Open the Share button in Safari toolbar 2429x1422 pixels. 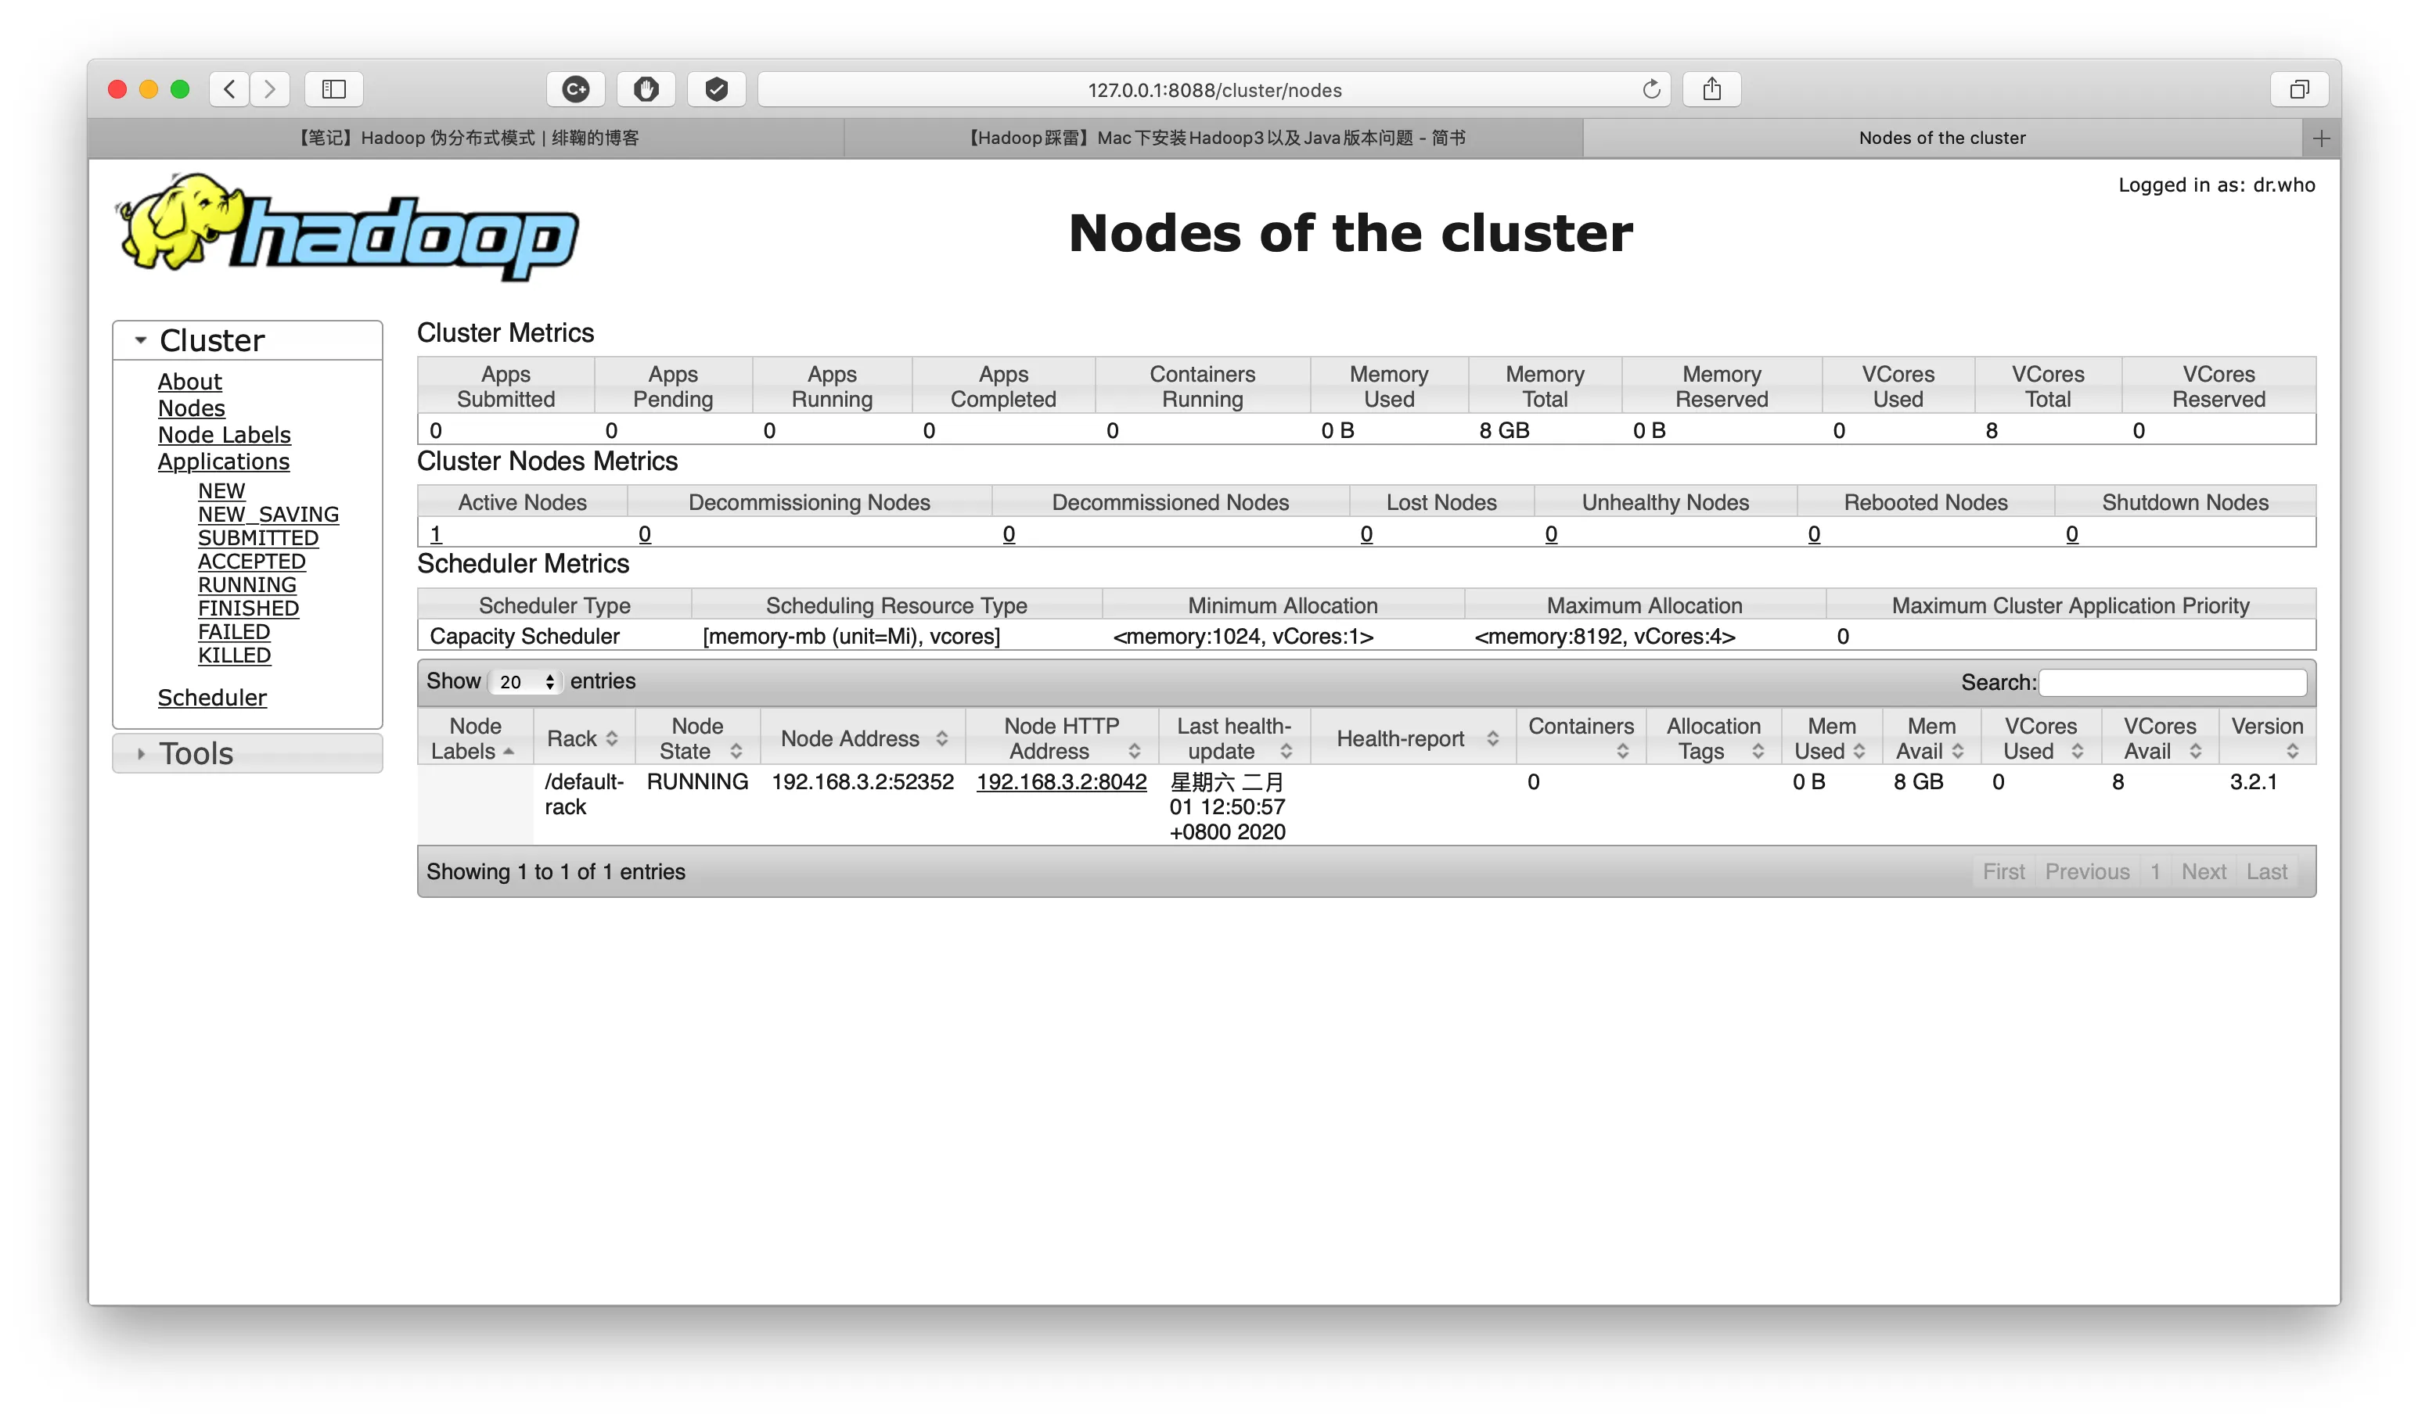pos(1712,90)
